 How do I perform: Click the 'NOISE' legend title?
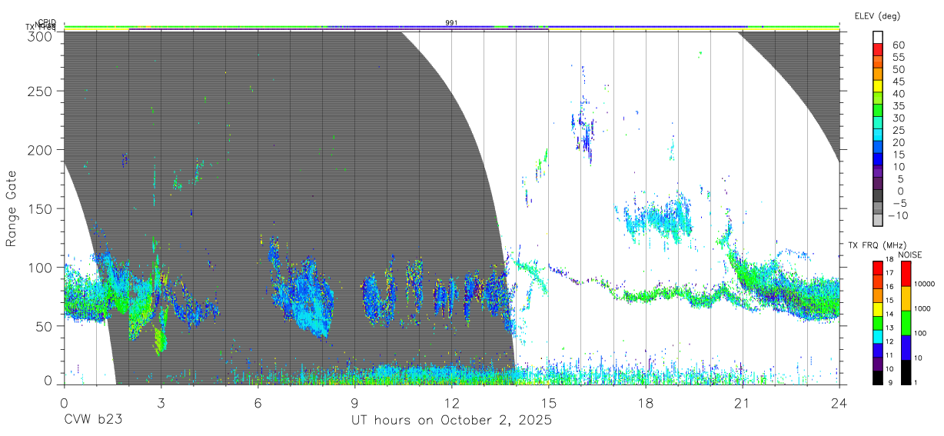coord(910,255)
